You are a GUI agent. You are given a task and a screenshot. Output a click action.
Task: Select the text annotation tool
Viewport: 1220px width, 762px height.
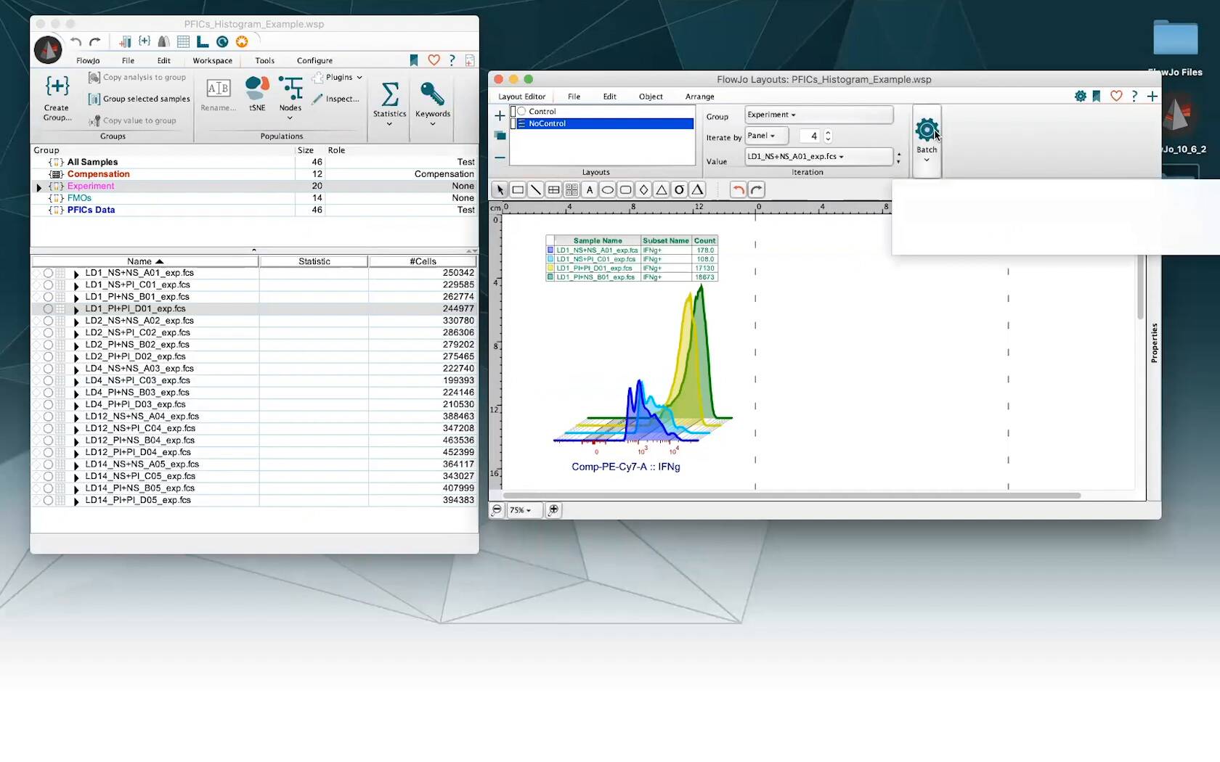590,190
